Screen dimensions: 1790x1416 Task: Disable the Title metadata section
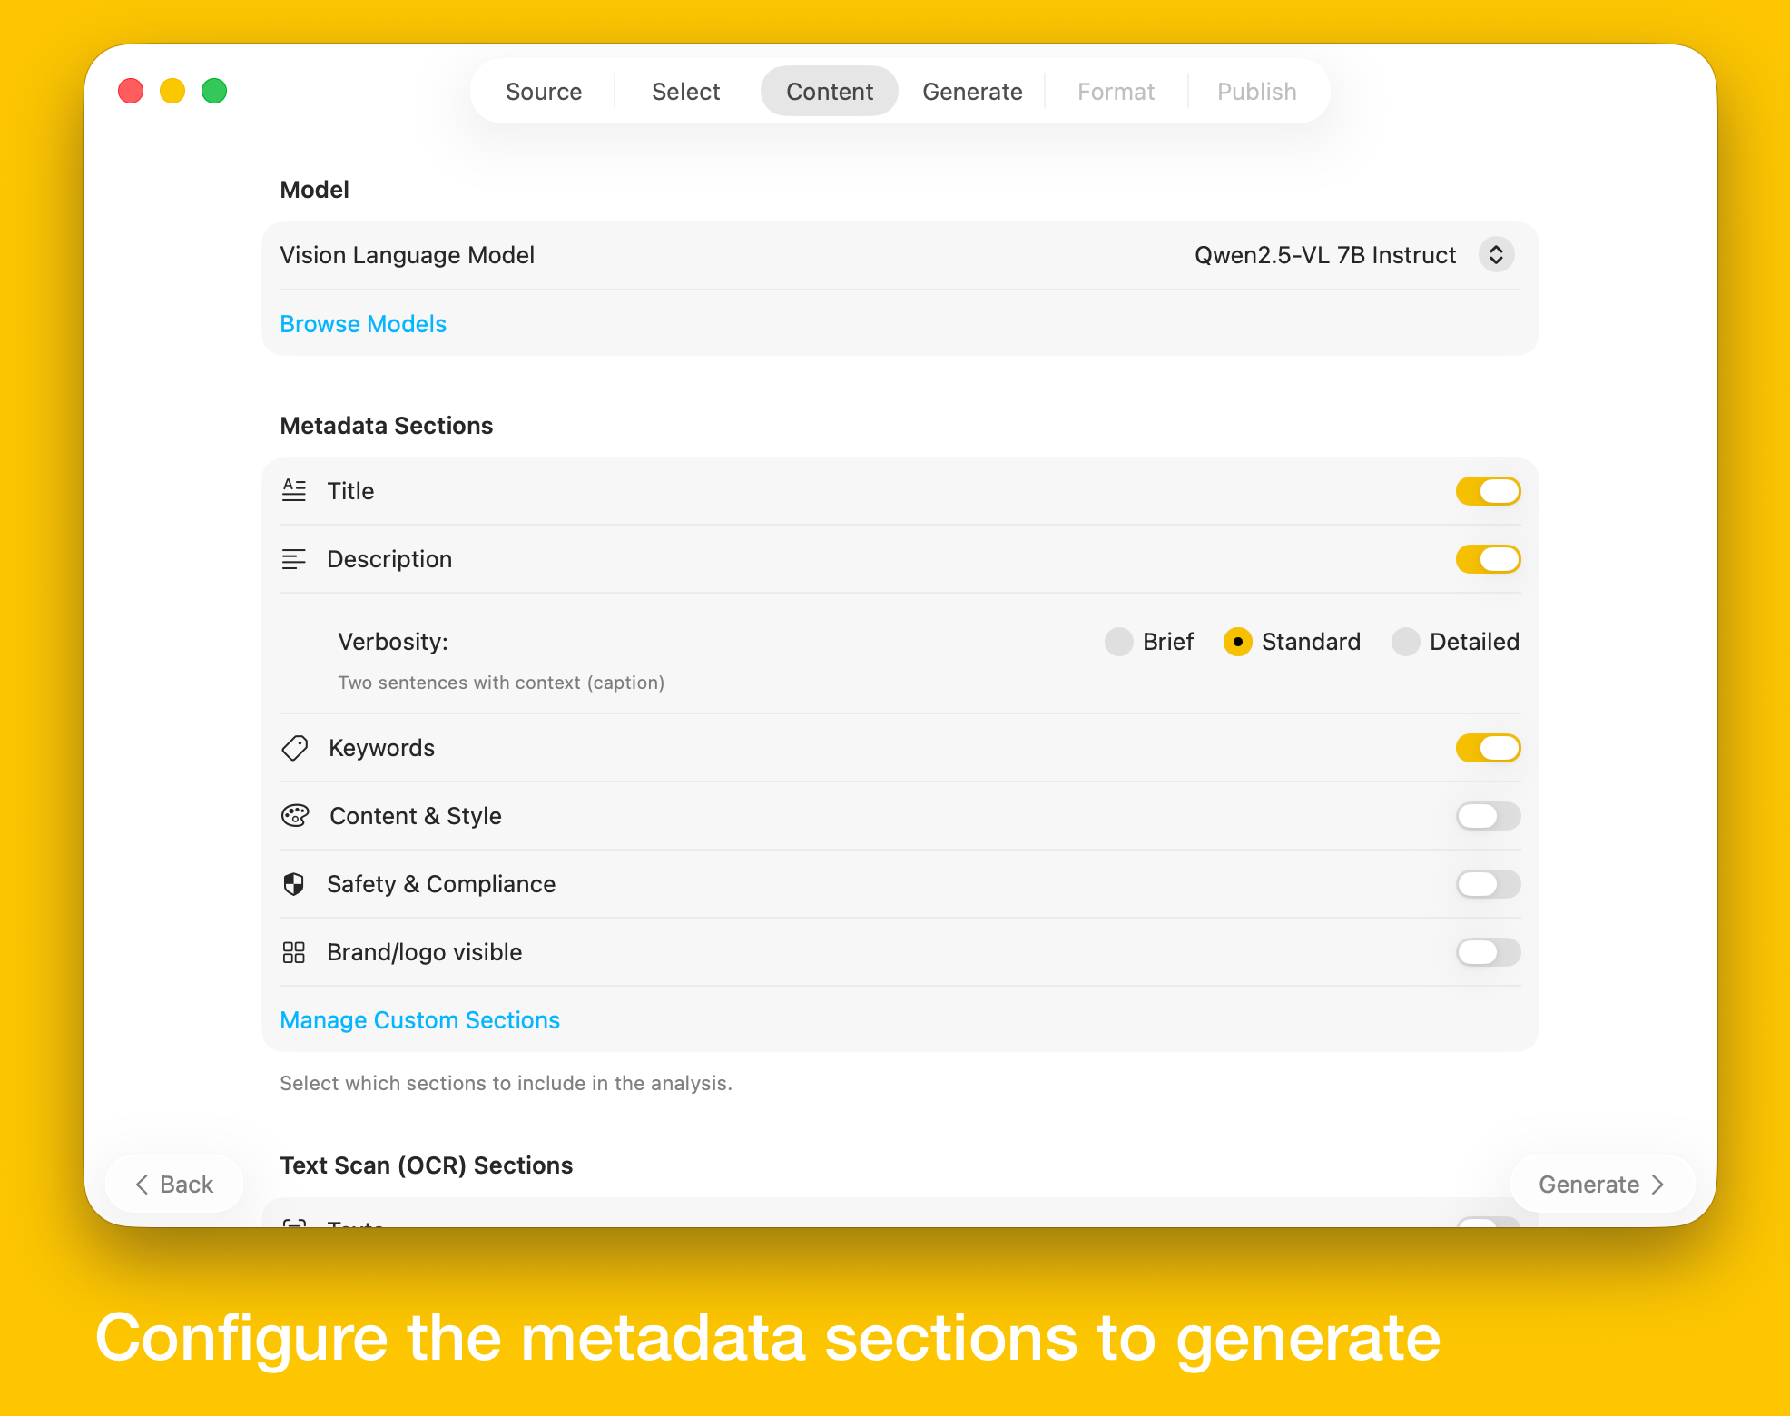[x=1487, y=490]
